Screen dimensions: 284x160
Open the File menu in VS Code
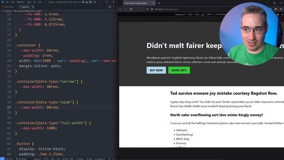click(7, 2)
